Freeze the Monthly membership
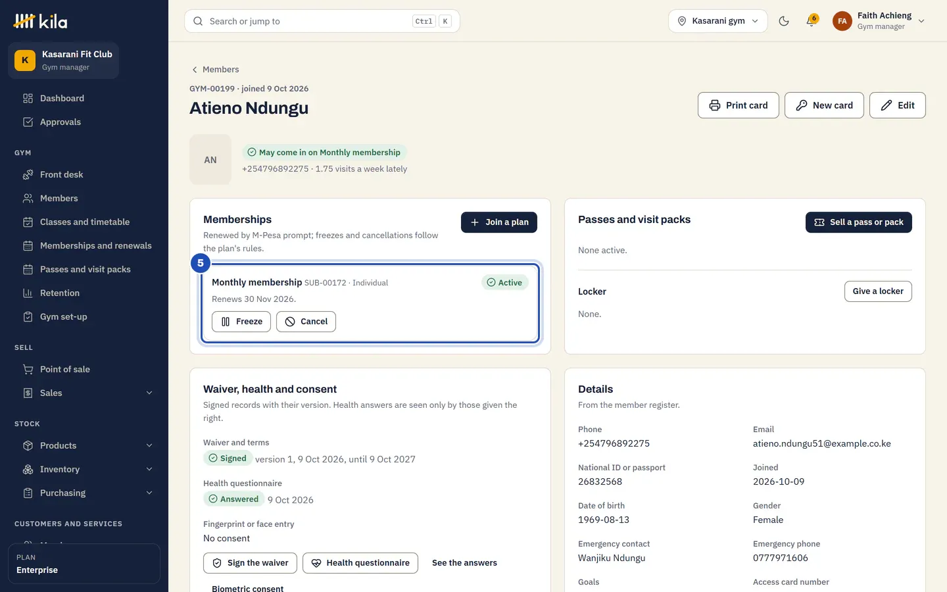The width and height of the screenshot is (947, 592). (x=241, y=322)
